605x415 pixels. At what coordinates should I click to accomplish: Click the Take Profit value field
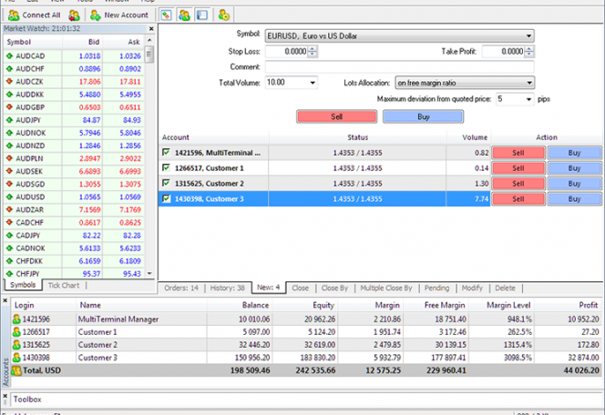(504, 51)
